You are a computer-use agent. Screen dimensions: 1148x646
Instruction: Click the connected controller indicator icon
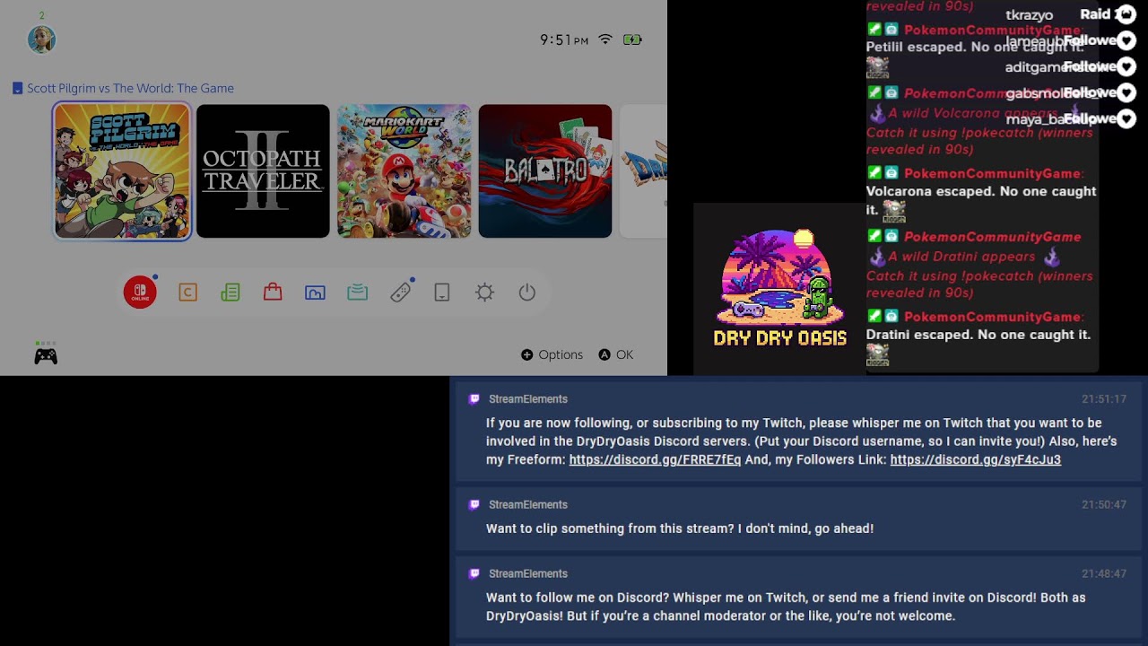click(46, 355)
